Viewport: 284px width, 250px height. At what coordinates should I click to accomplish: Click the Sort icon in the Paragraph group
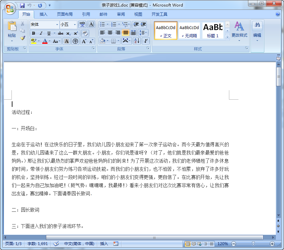137,41
